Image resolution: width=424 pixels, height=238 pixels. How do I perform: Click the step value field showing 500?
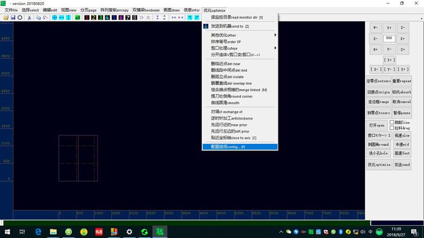pos(389,38)
